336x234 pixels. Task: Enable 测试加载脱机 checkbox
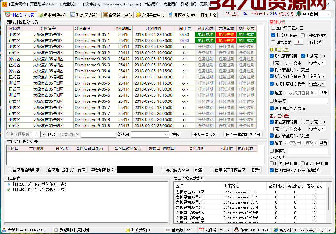point(271,164)
